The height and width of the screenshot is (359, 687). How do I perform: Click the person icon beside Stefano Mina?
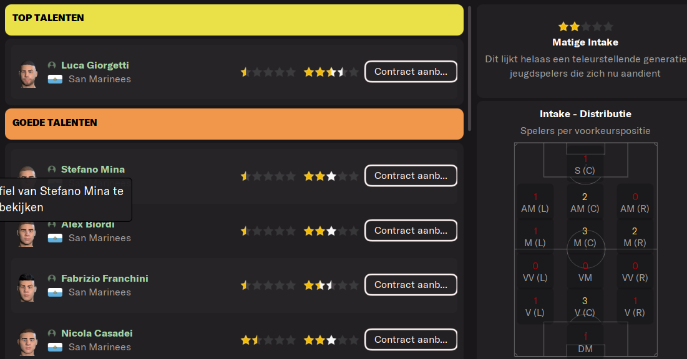click(x=52, y=170)
